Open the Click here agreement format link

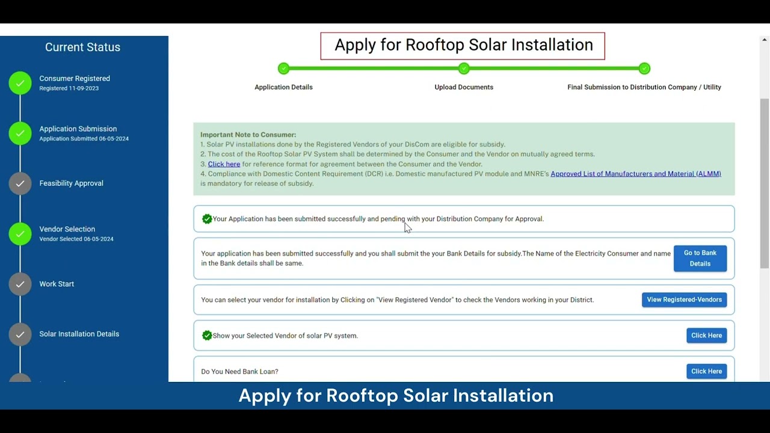[224, 164]
